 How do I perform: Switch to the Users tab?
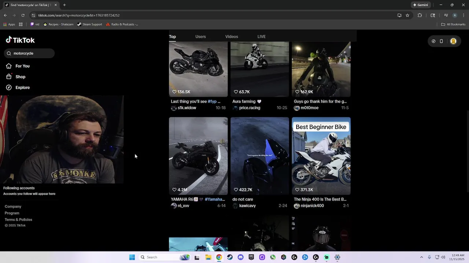click(200, 37)
